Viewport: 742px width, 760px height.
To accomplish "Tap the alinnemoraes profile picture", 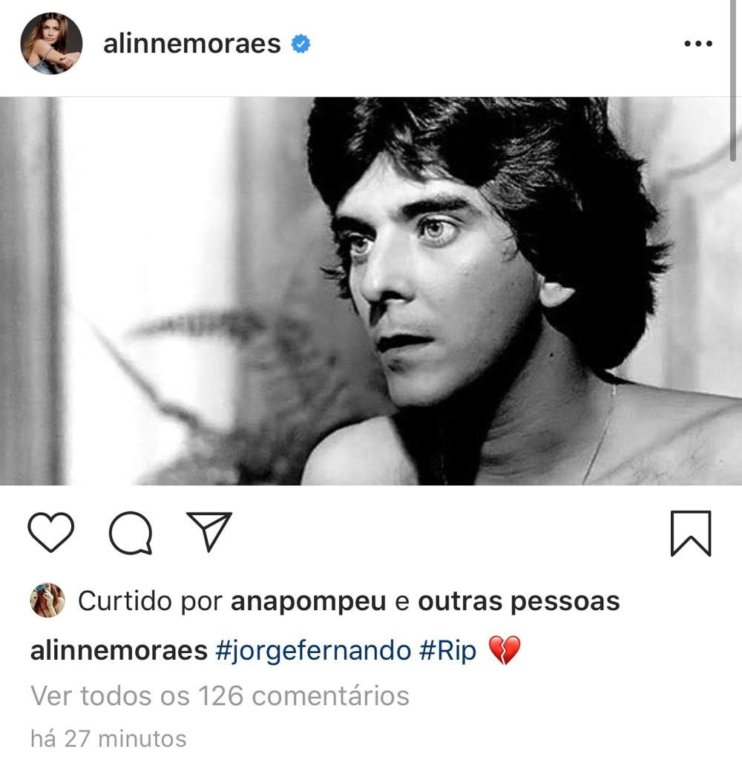I will coord(51,44).
